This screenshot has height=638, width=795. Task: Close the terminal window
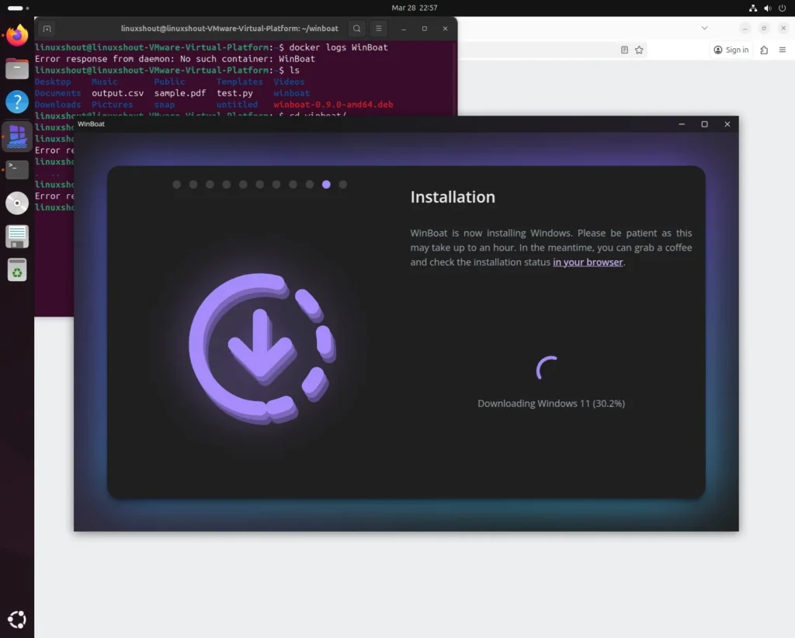[445, 29]
